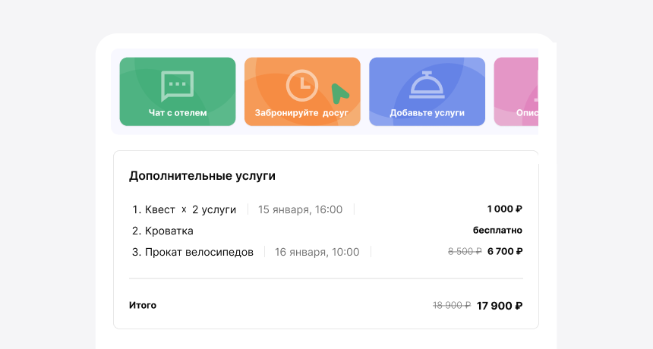653x349 pixels.
Task: Click the '17 900 ₽' total price
Action: (500, 306)
